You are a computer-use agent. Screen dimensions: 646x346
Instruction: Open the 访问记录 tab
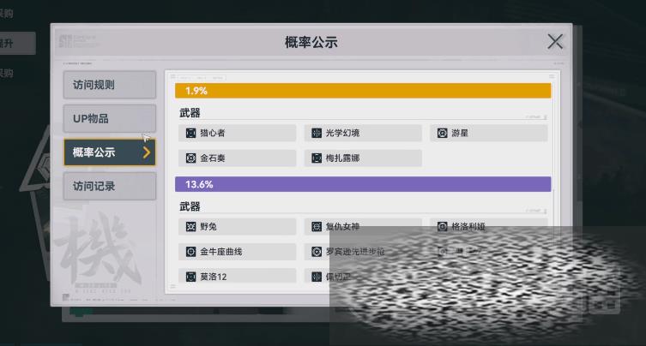tap(110, 186)
